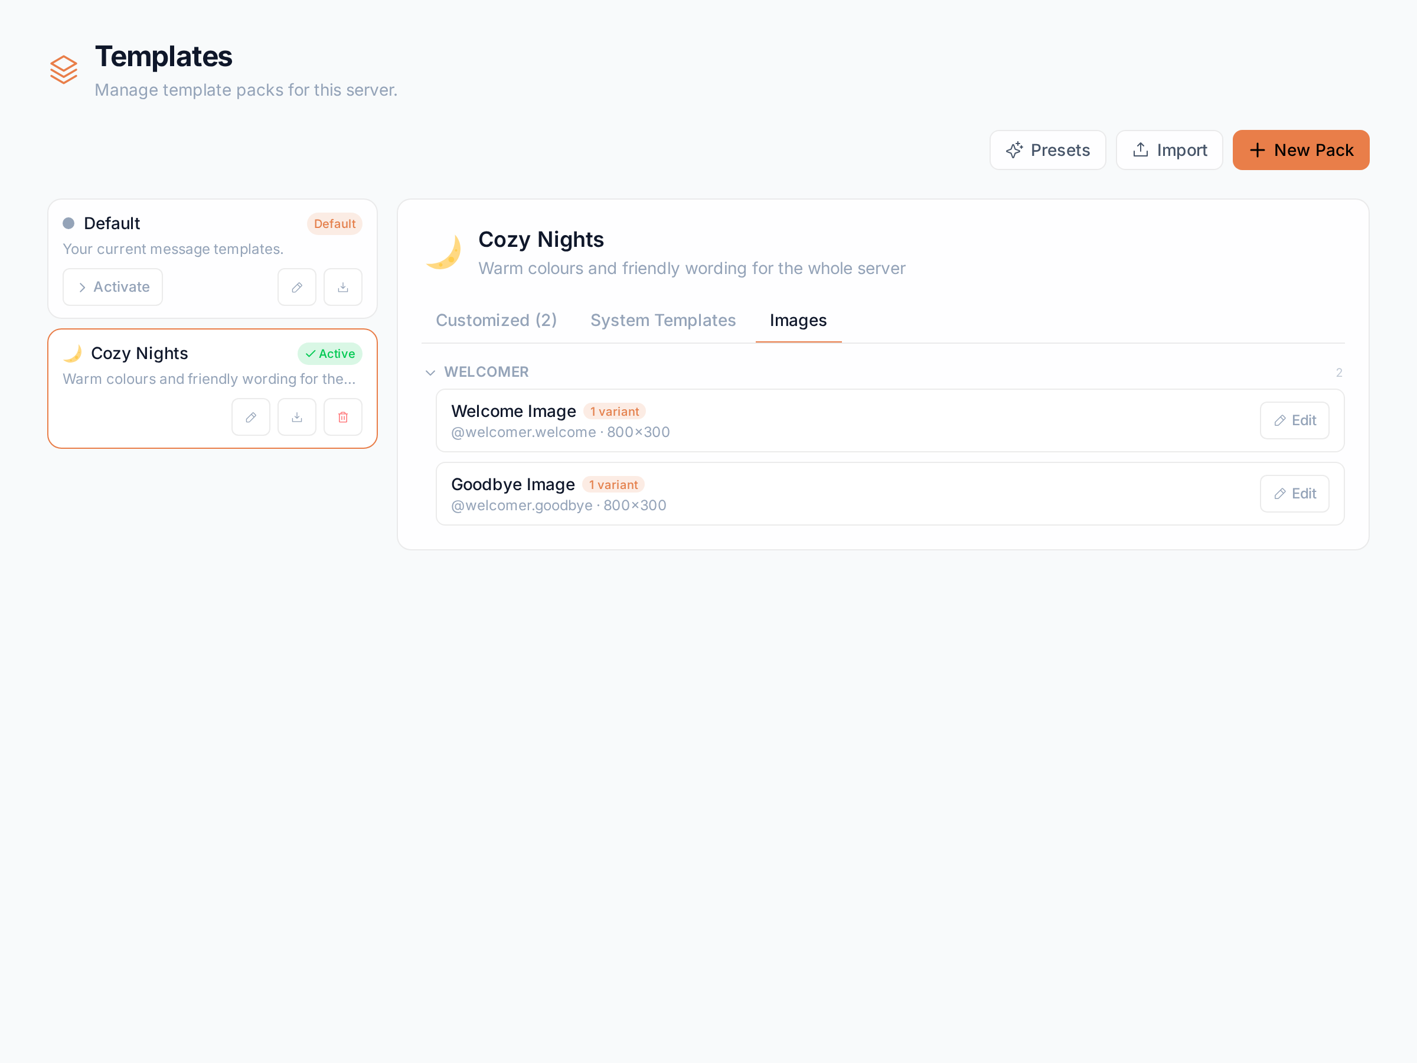Select the Welcome Image title text
The image size is (1417, 1063).
[x=513, y=412]
